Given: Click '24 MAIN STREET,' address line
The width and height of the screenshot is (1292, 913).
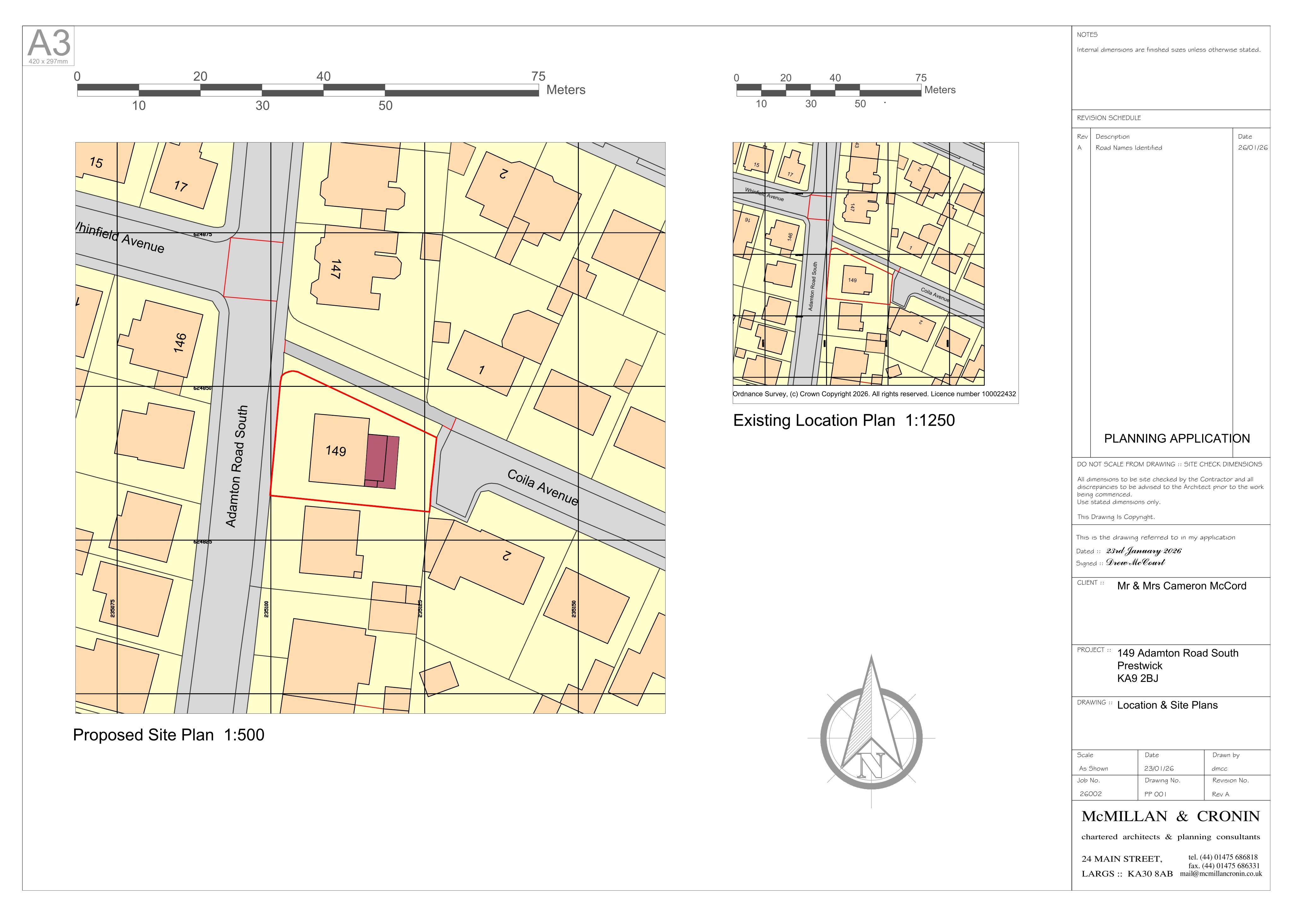Looking at the screenshot, I should tap(1121, 859).
